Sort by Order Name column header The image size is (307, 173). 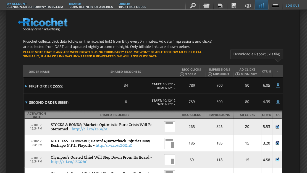coord(39,72)
